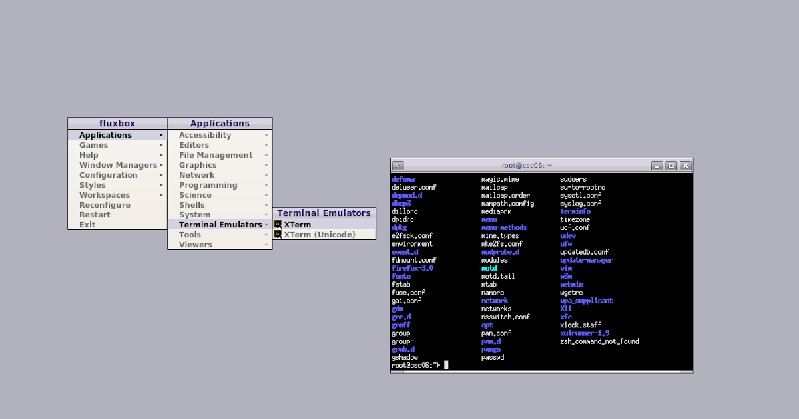This screenshot has height=419, width=799.
Task: Expand the Network submenu arrow
Action: pos(266,175)
